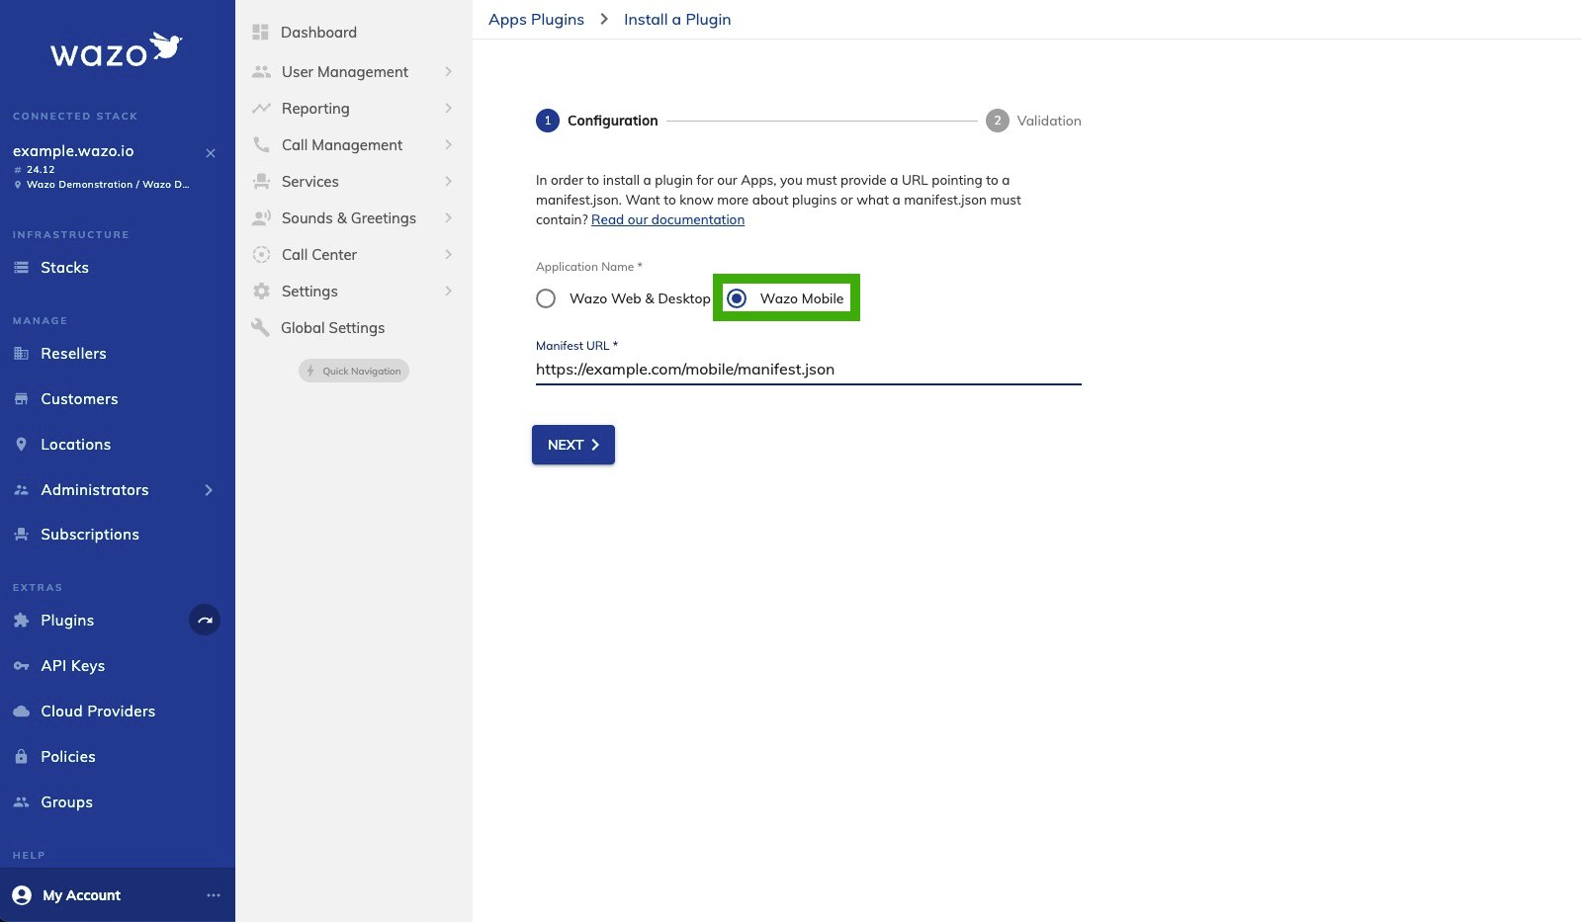Image resolution: width=1582 pixels, height=922 pixels.
Task: Click the Policies lock icon
Action: [21, 757]
